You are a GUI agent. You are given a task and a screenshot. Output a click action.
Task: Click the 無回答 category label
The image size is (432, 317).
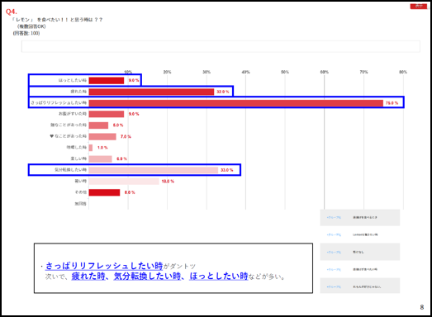point(80,204)
